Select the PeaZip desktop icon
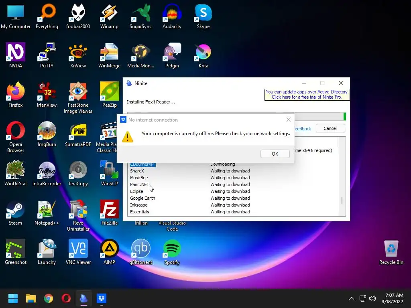 tap(109, 94)
